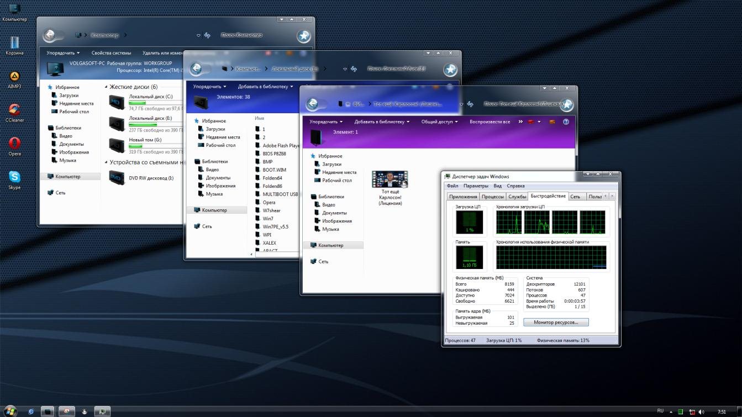Image resolution: width=742 pixels, height=417 pixels.
Task: Open the Параметры menu in Task Manager
Action: point(475,186)
